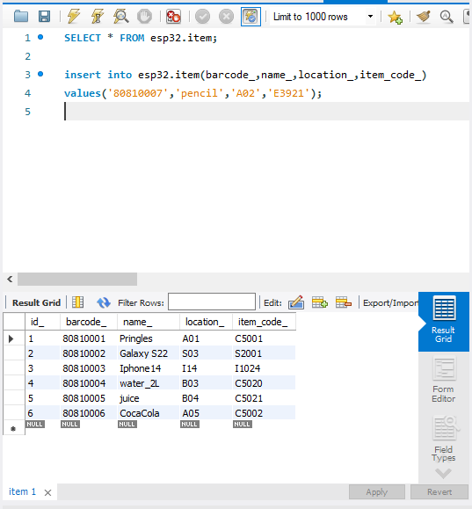Viewport: 472px width, 509px height.
Task: Click statement marker dot on line 3
Action: click(40, 74)
